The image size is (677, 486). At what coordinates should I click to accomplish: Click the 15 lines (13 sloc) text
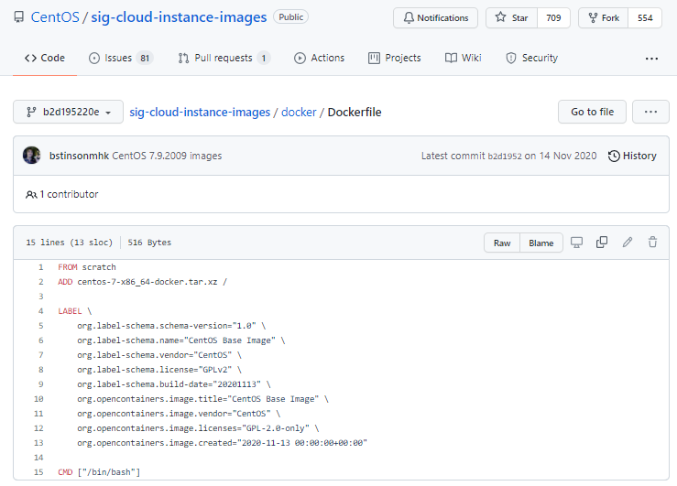tap(69, 243)
